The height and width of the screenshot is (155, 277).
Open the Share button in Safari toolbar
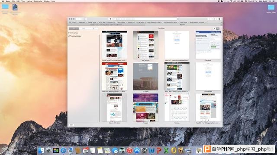(209, 19)
